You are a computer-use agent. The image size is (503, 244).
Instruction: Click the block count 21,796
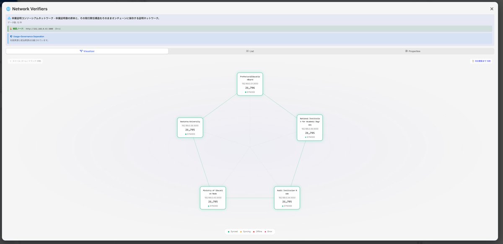250,88
